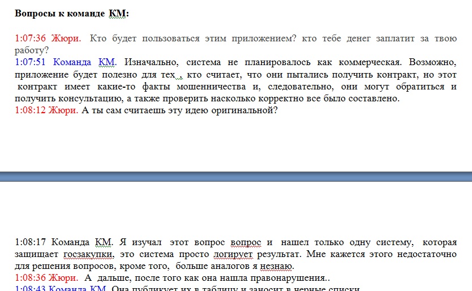The height and width of the screenshot is (291, 472).
Task: Click the blue label "1:07:51 Команда КМ."
Action: click(x=66, y=62)
